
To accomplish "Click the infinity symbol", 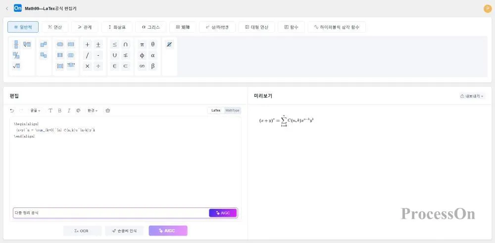I will (x=142, y=66).
